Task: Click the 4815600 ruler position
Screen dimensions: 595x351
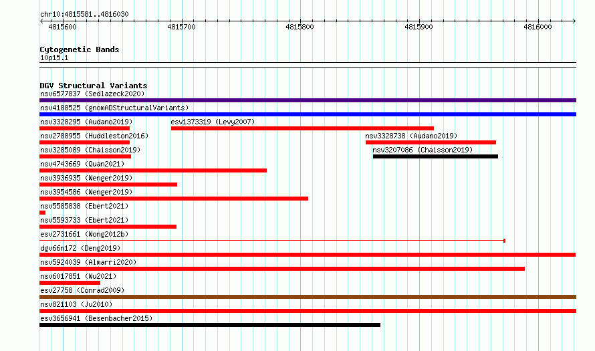Action: coord(62,27)
